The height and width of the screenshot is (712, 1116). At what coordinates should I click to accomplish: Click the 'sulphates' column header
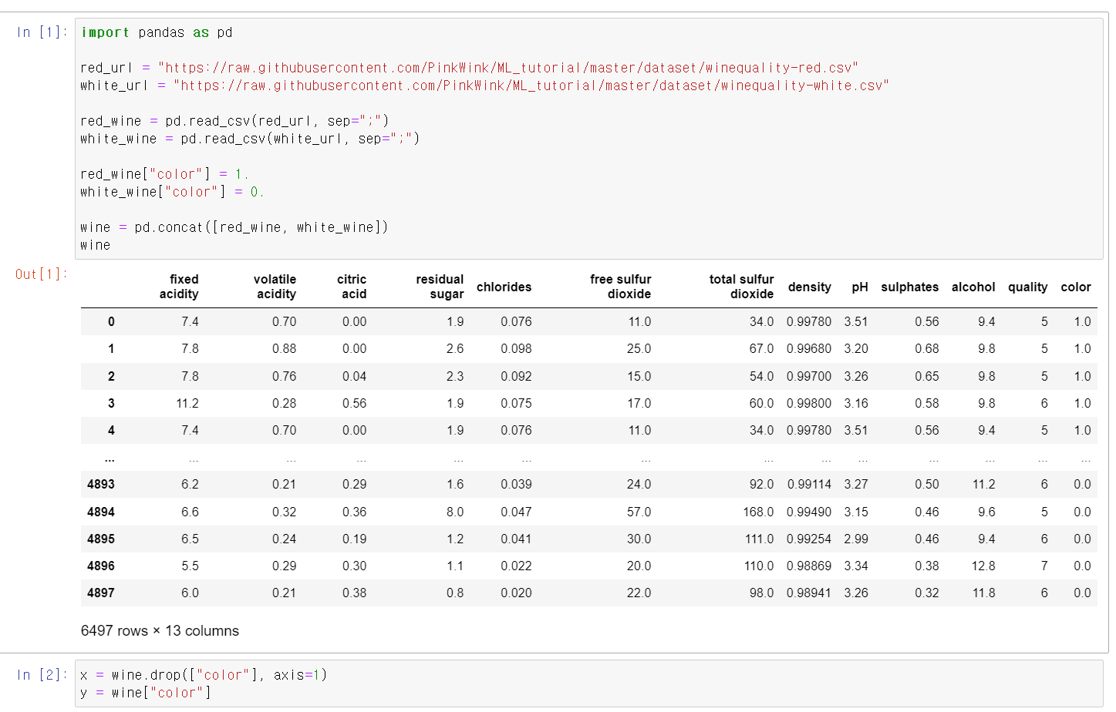(x=910, y=287)
